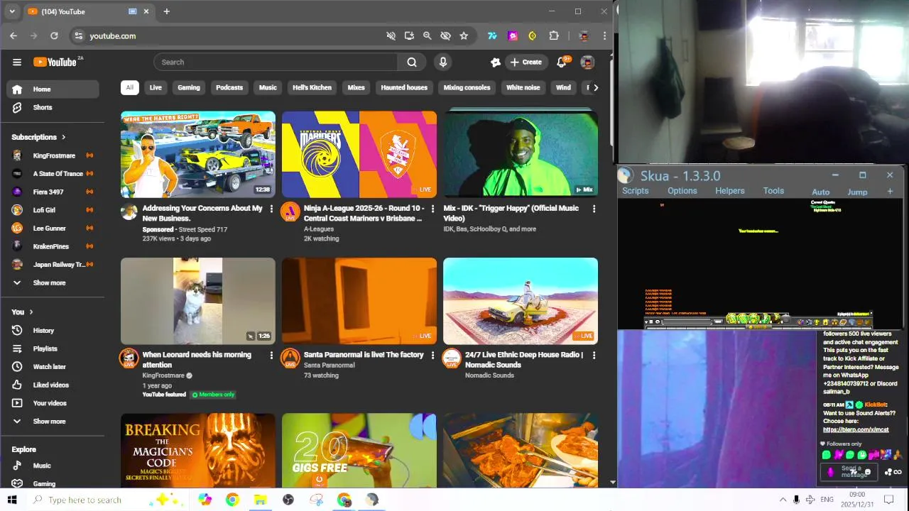Open the YouTube account avatar menu

click(x=587, y=62)
